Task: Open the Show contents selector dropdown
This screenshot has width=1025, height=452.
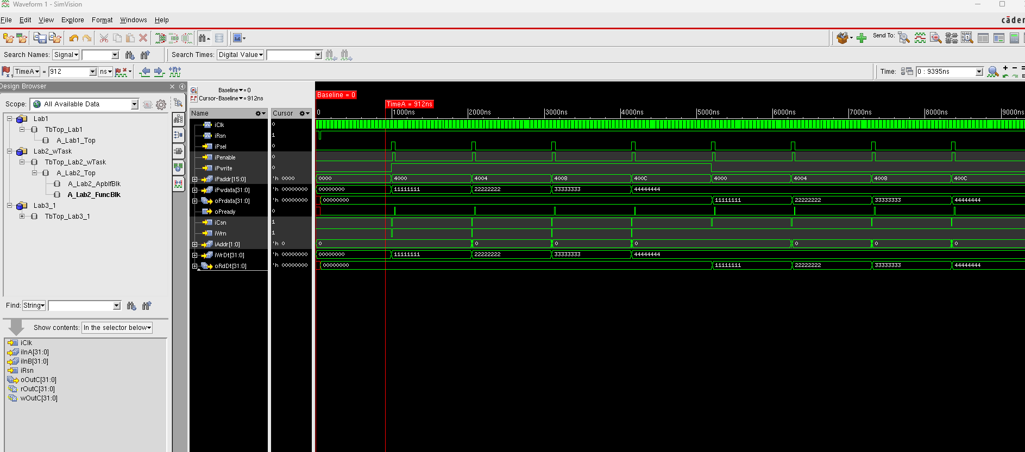Action: [x=117, y=328]
